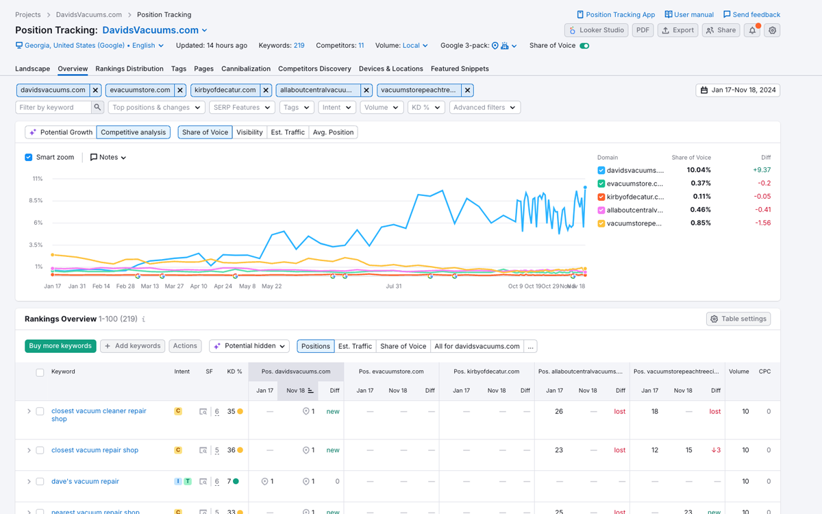This screenshot has width=822, height=514.
Task: Open the closest vacuum repair shop keyword link
Action: point(95,450)
